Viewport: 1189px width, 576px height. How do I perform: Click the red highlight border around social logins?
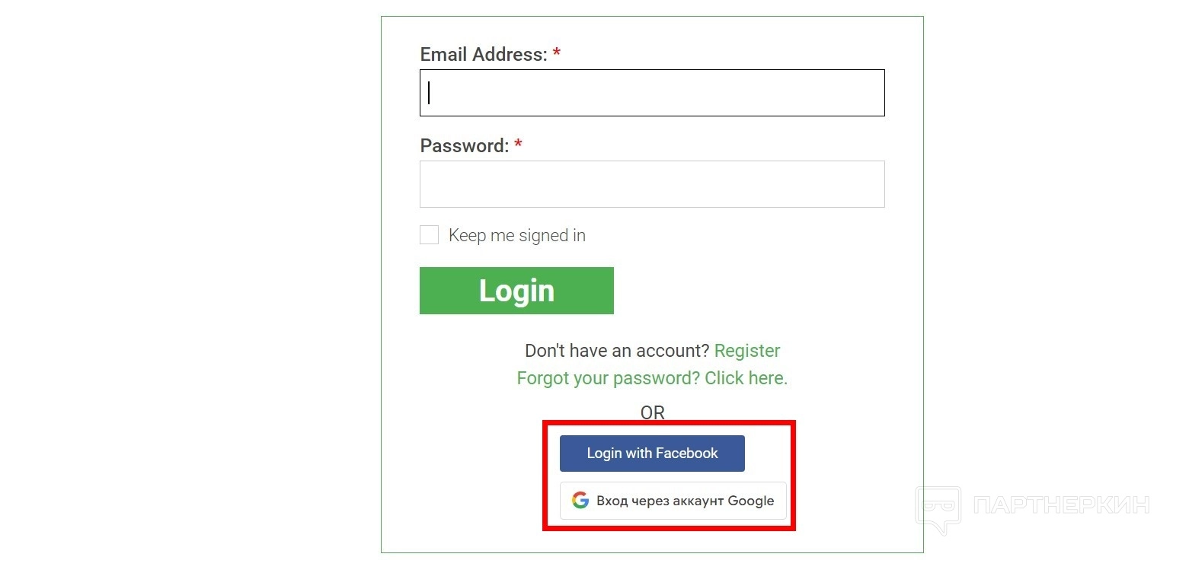point(793,476)
